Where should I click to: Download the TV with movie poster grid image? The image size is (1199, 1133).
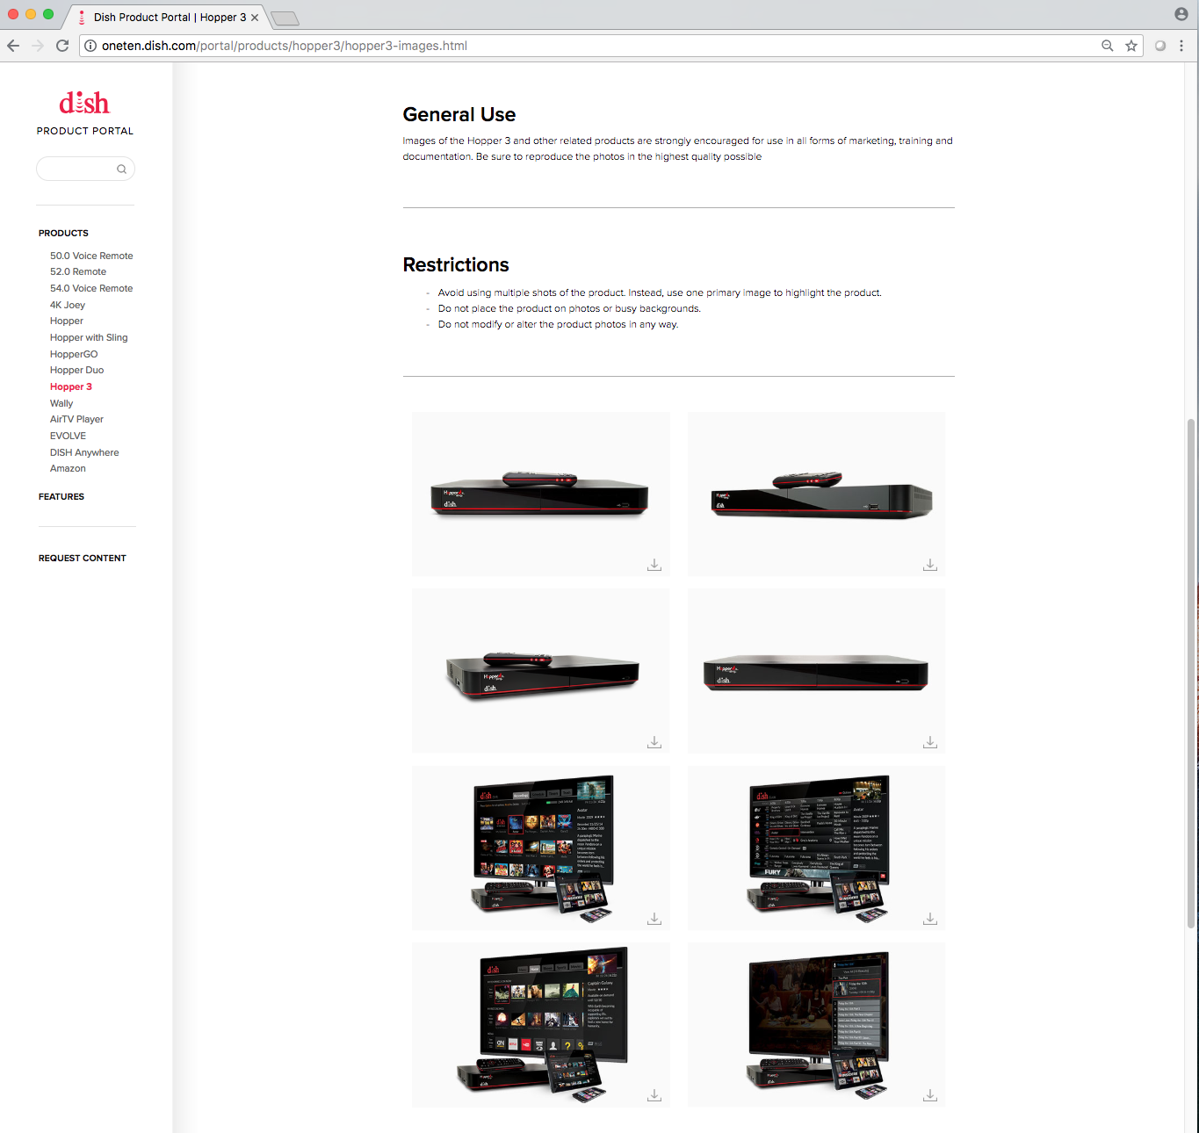coord(654,919)
